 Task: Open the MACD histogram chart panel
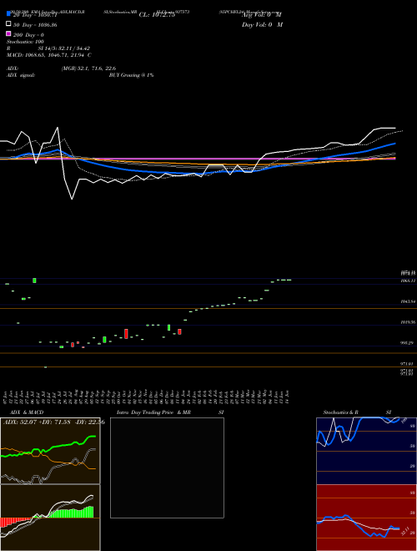50,518
